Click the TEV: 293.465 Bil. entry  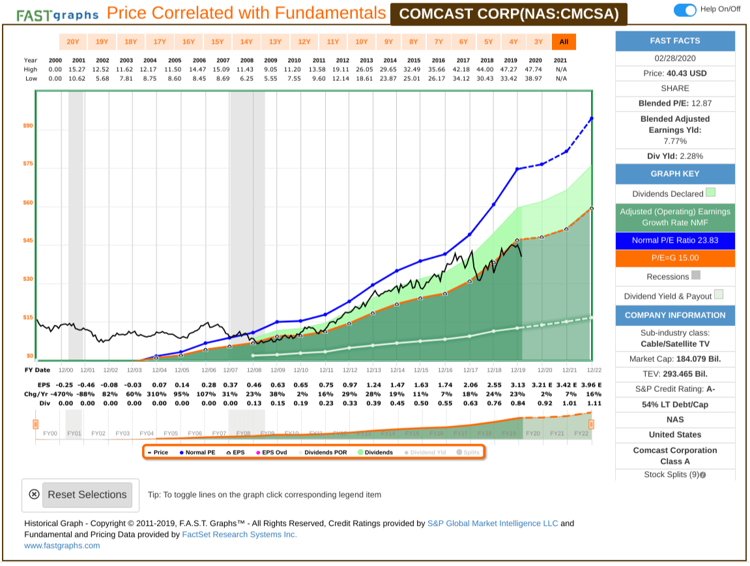(x=675, y=374)
